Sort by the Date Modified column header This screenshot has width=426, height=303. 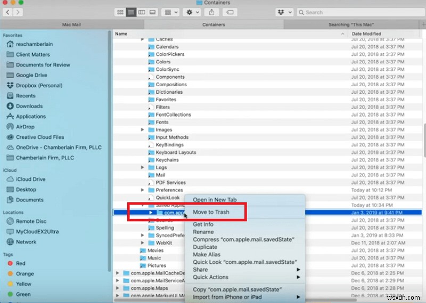366,34
